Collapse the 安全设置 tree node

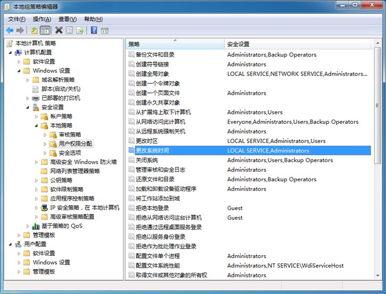[x=28, y=107]
